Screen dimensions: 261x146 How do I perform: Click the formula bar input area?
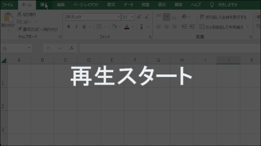pos(170,48)
